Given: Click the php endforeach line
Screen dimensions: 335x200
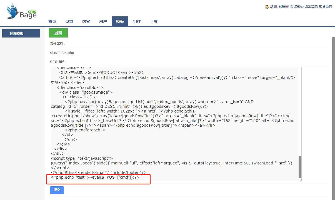Looking at the screenshot, I should (85, 130).
